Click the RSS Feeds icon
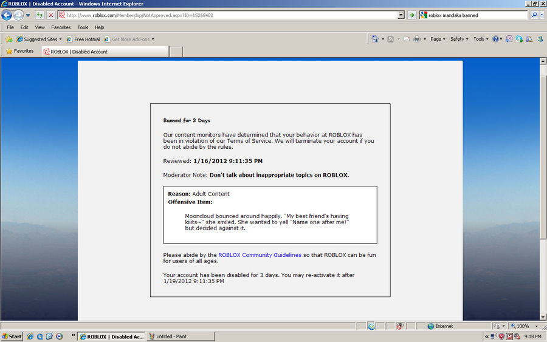The width and height of the screenshot is (547, 342). tap(391, 39)
